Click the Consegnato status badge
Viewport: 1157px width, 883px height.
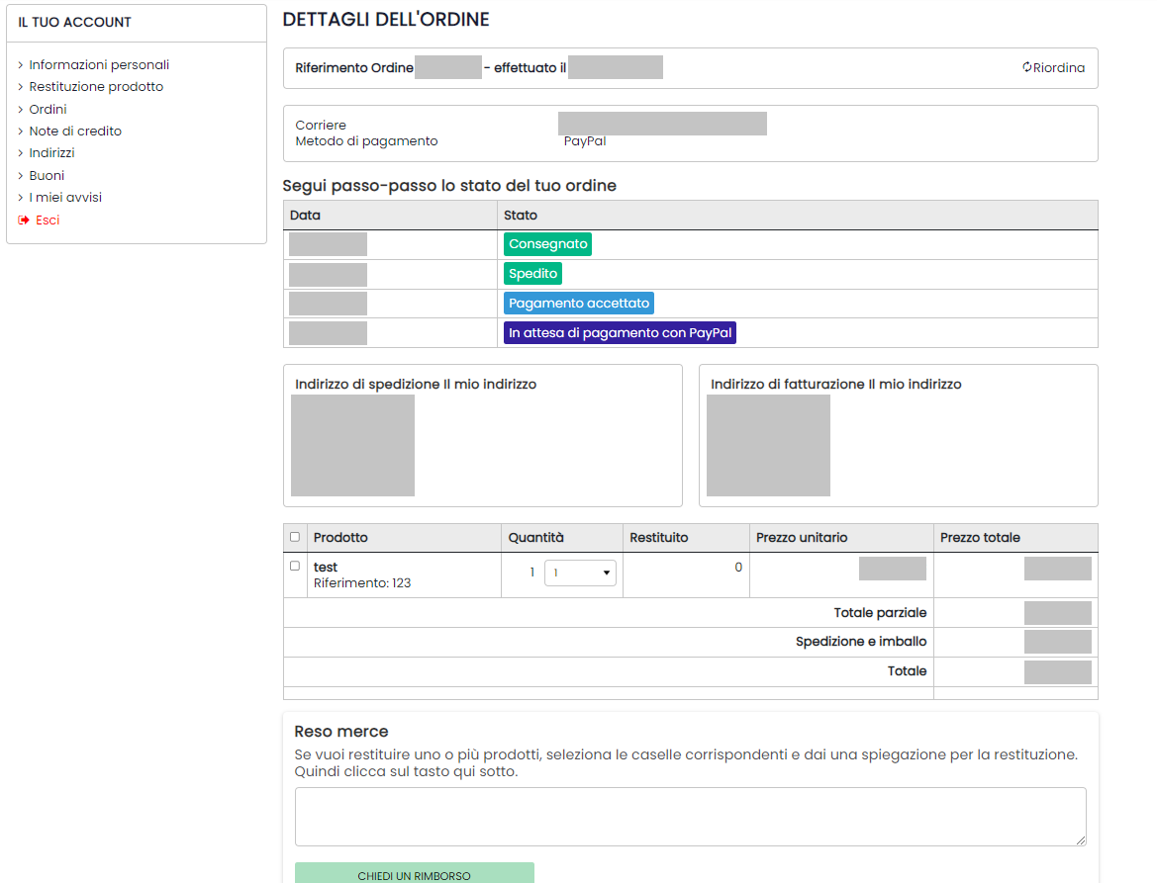tap(547, 244)
